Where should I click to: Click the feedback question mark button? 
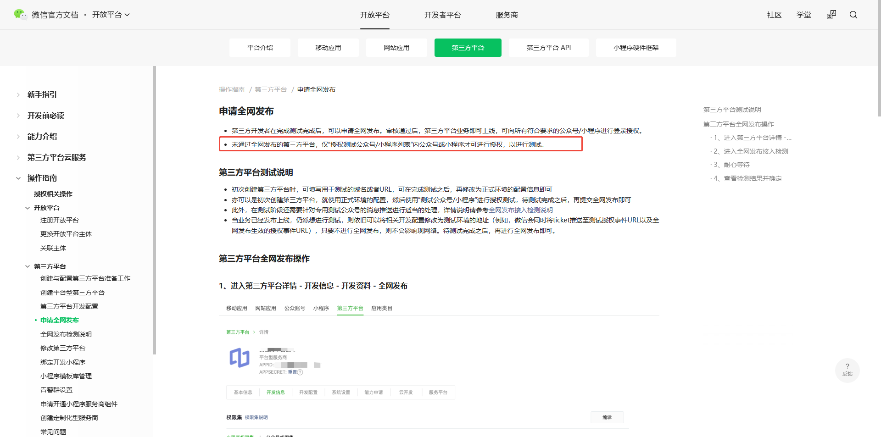[848, 370]
